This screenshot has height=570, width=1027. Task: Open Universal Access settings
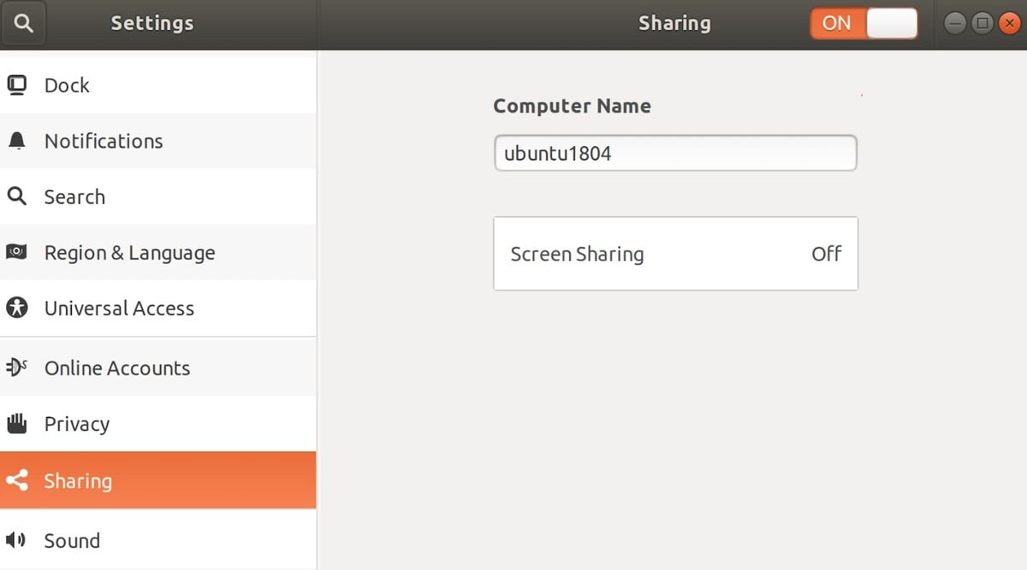coord(118,309)
